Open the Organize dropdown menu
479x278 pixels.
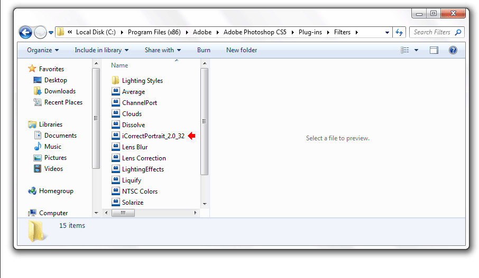point(43,50)
